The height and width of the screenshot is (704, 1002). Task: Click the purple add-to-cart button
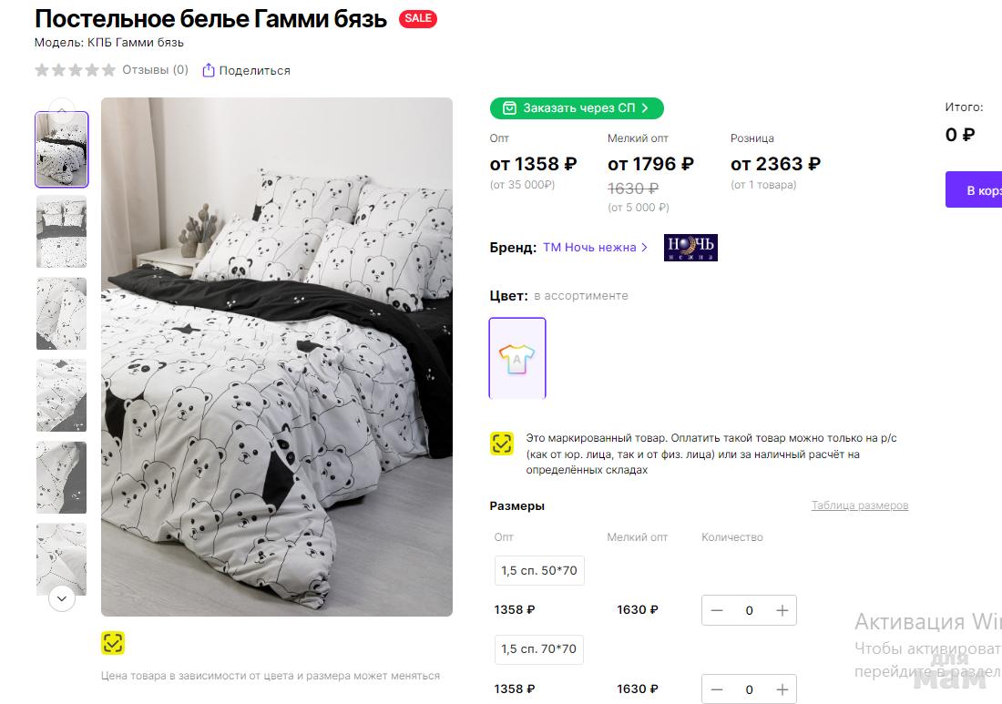[973, 189]
